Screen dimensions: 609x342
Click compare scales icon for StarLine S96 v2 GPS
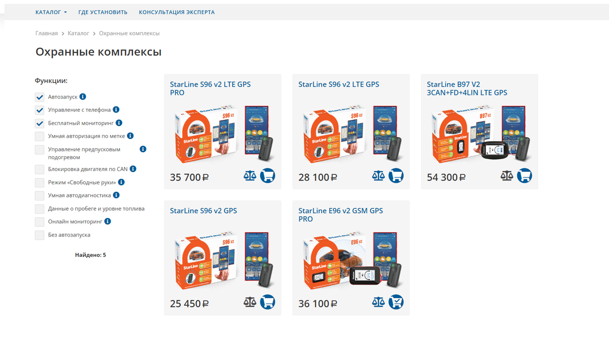250,302
